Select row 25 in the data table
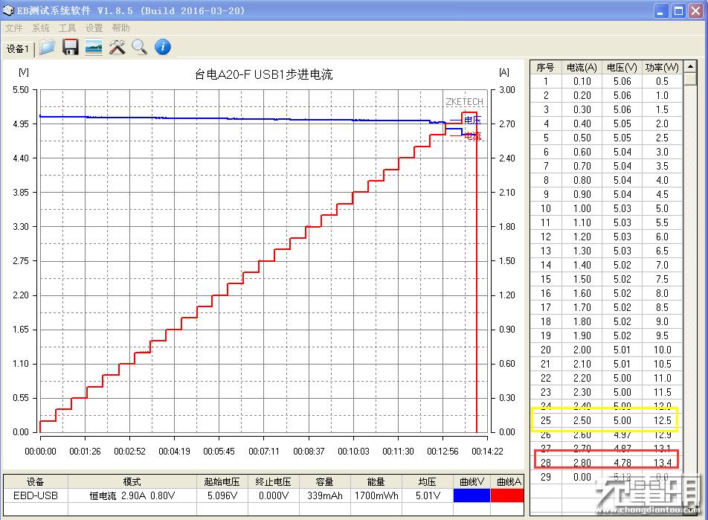The height and width of the screenshot is (520, 708). pyautogui.click(x=604, y=421)
